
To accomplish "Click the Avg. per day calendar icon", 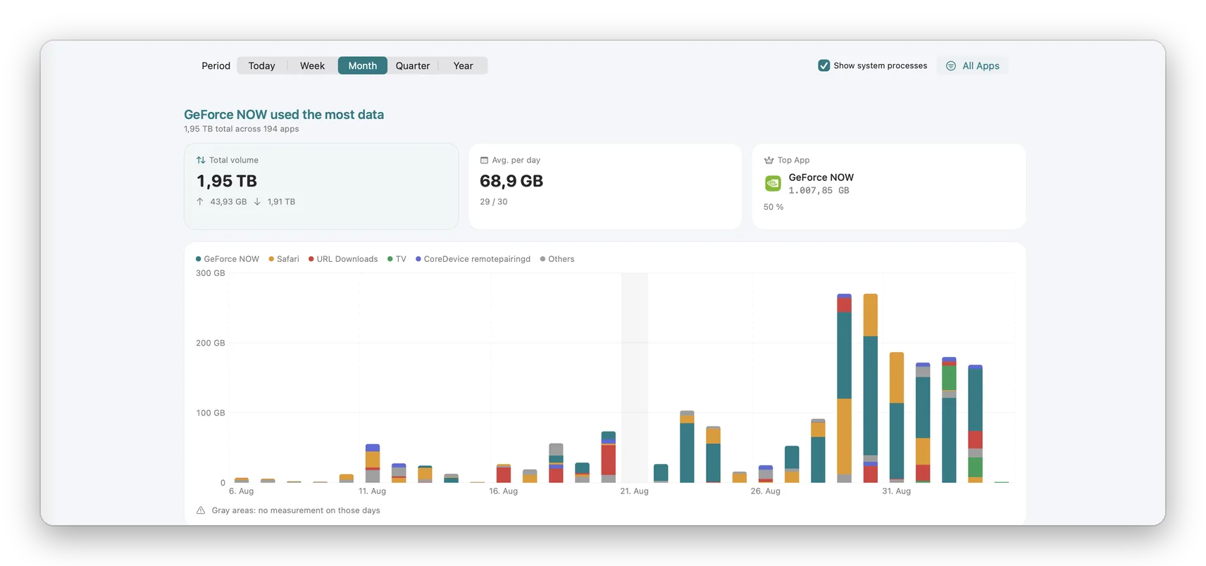I will (484, 161).
